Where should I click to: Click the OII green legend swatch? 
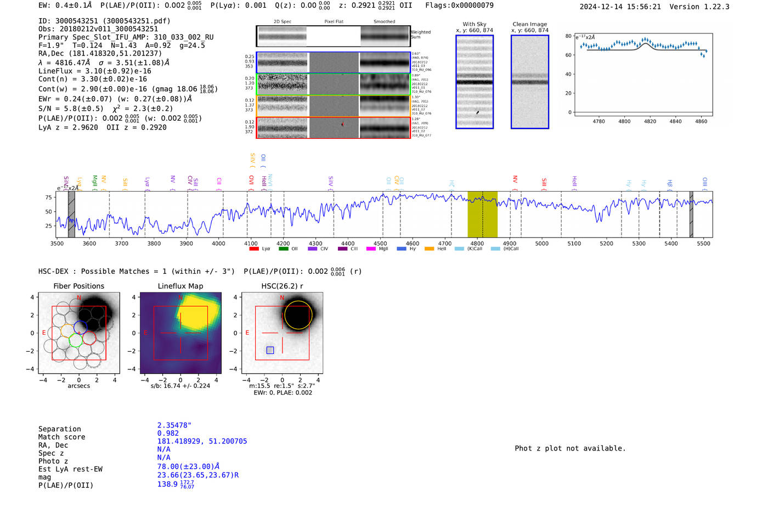pyautogui.click(x=284, y=249)
